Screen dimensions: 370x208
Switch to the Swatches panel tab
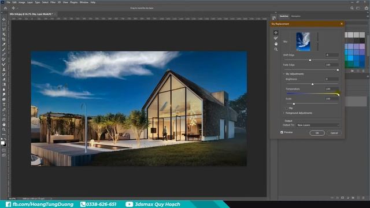coord(284,16)
